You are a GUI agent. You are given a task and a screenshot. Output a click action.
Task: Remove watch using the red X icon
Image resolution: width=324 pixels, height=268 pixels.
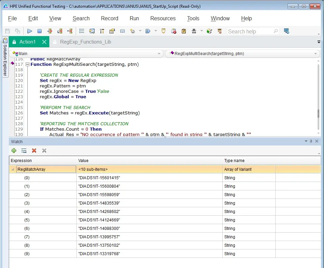click(34, 151)
